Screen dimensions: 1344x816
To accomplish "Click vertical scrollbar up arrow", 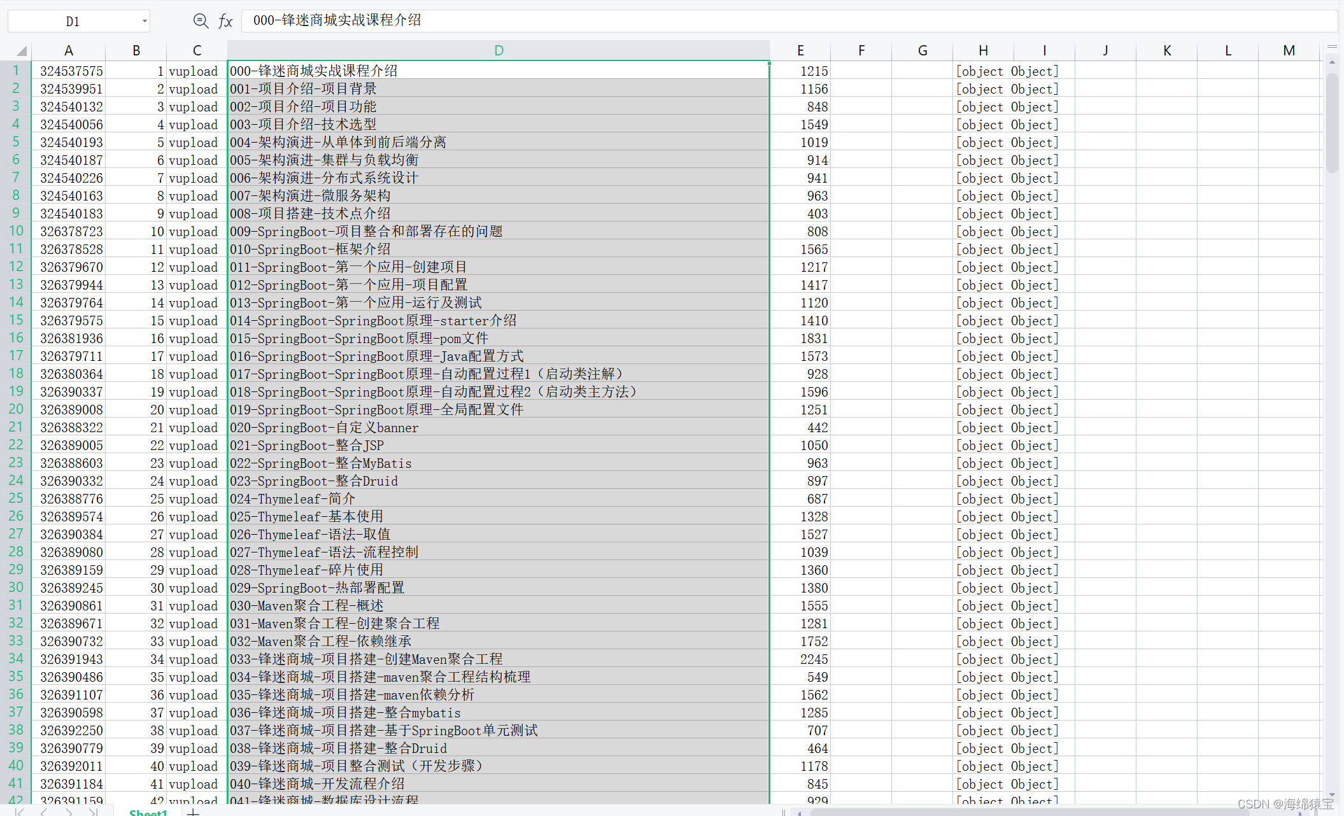I will tap(1332, 62).
